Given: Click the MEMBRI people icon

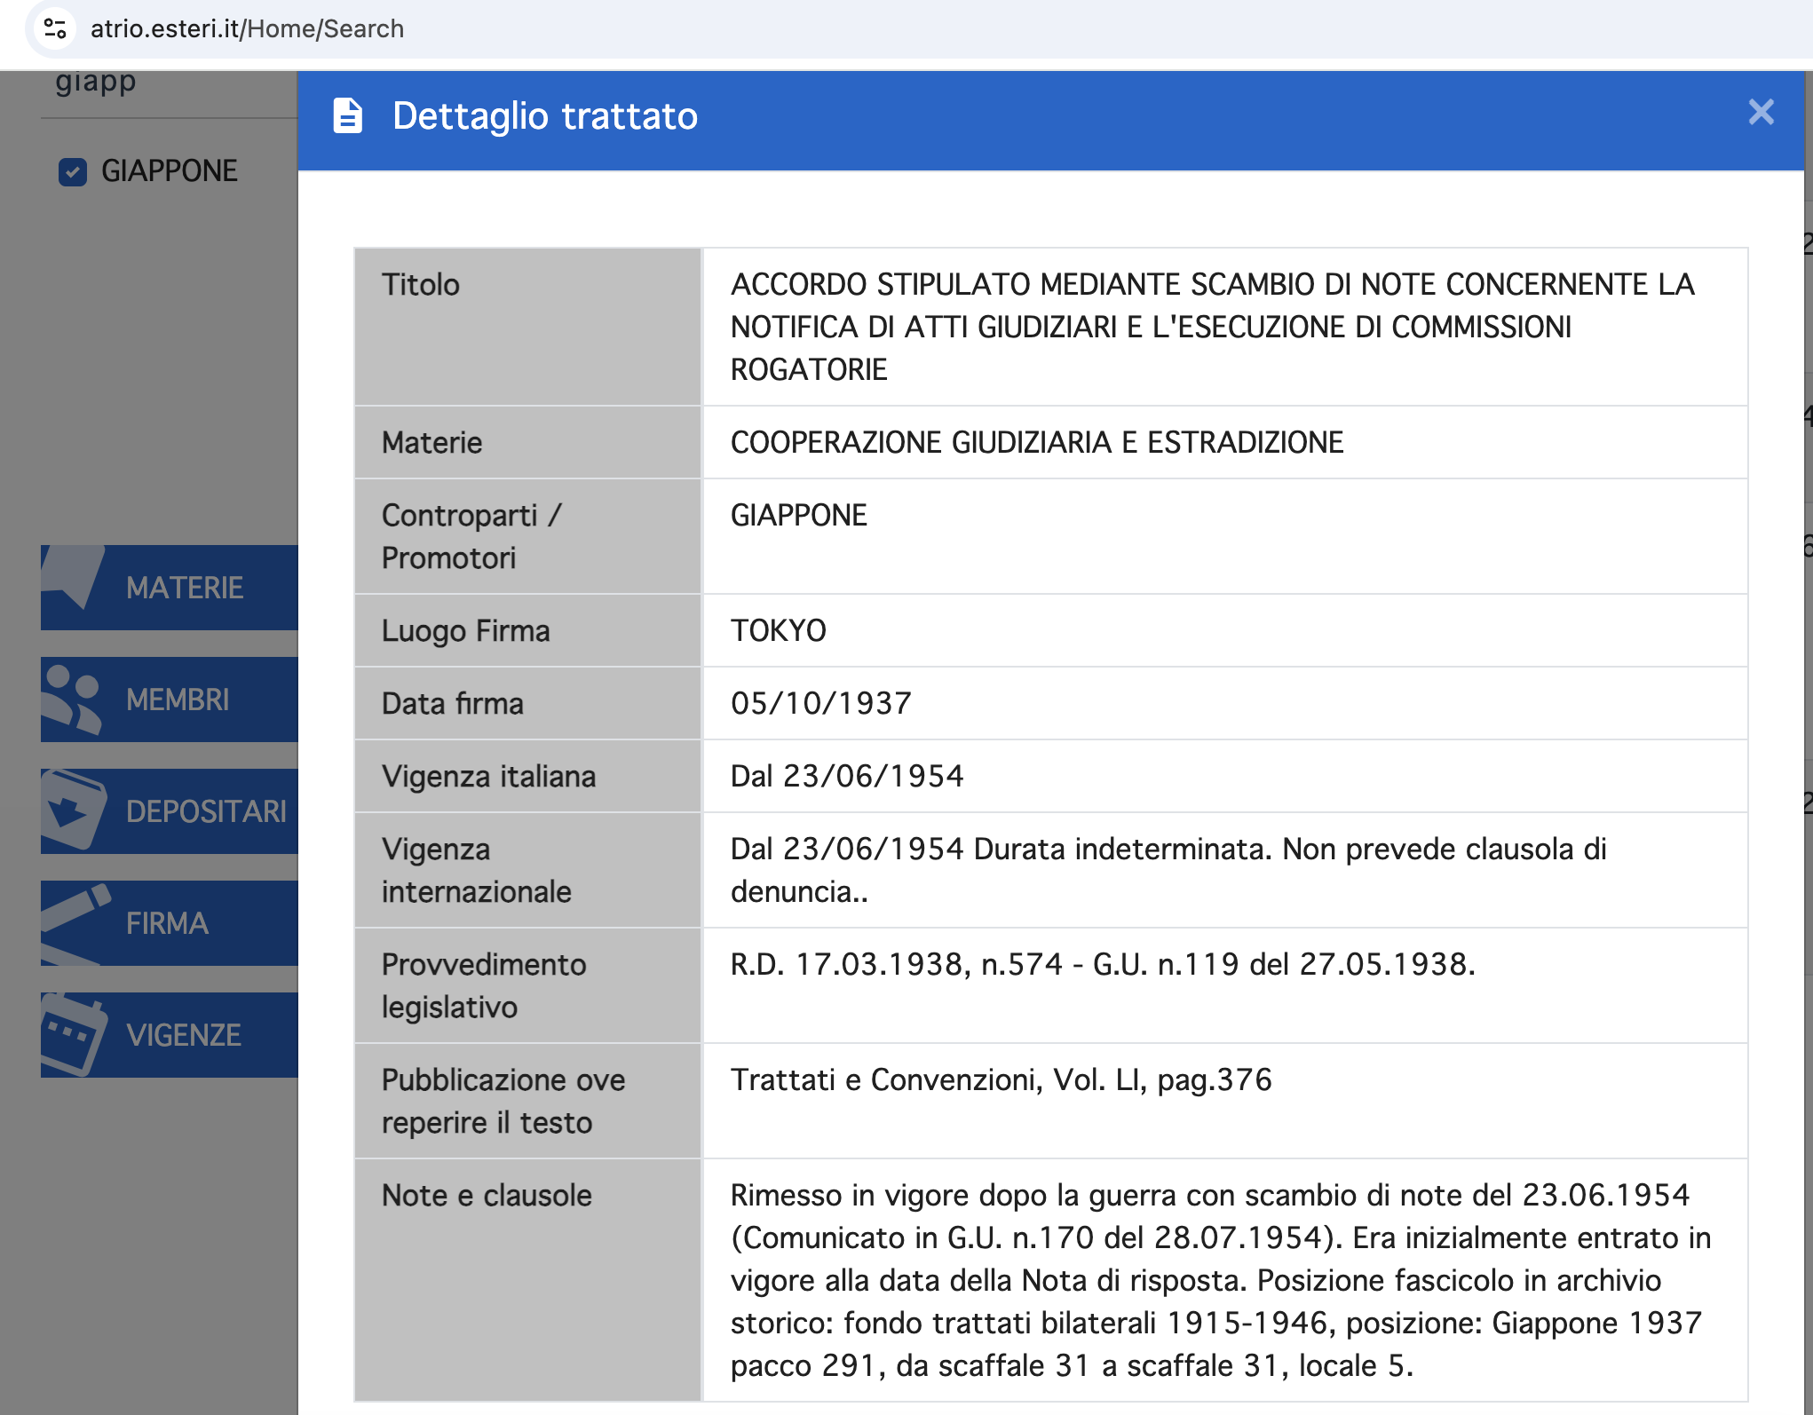Looking at the screenshot, I should [73, 700].
